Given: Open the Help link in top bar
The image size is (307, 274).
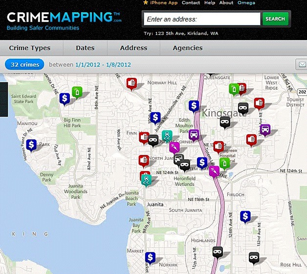Looking at the screenshot, I should tap(210, 3).
